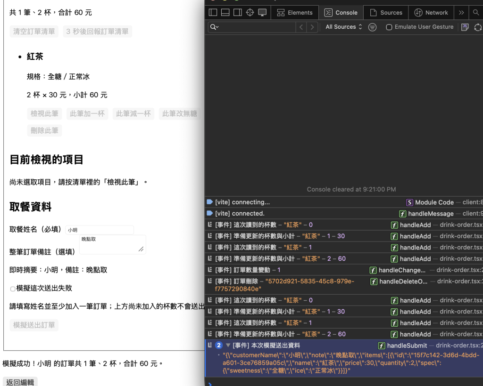Viewport: 483px width, 386px height.
Task: Focus the 整筆訂單備註 textarea
Action: point(112,245)
